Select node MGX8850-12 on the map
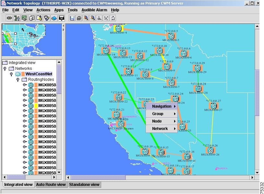 click(140, 56)
